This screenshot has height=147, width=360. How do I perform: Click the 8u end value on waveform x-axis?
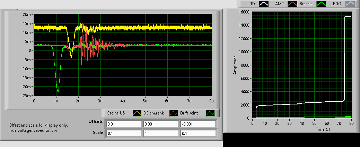click(212, 101)
